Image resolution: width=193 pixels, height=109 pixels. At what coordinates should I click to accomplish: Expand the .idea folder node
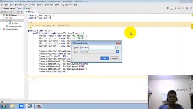click(4, 18)
